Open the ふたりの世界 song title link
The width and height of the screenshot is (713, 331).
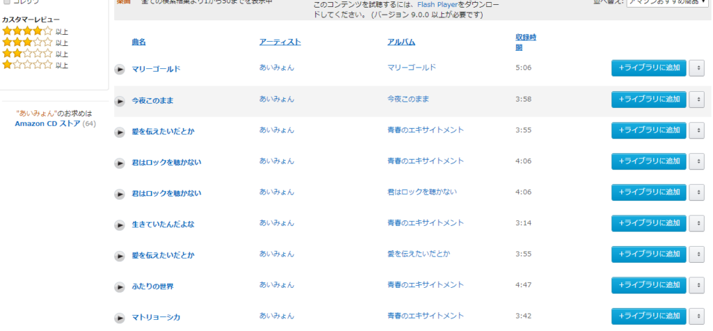(x=152, y=286)
